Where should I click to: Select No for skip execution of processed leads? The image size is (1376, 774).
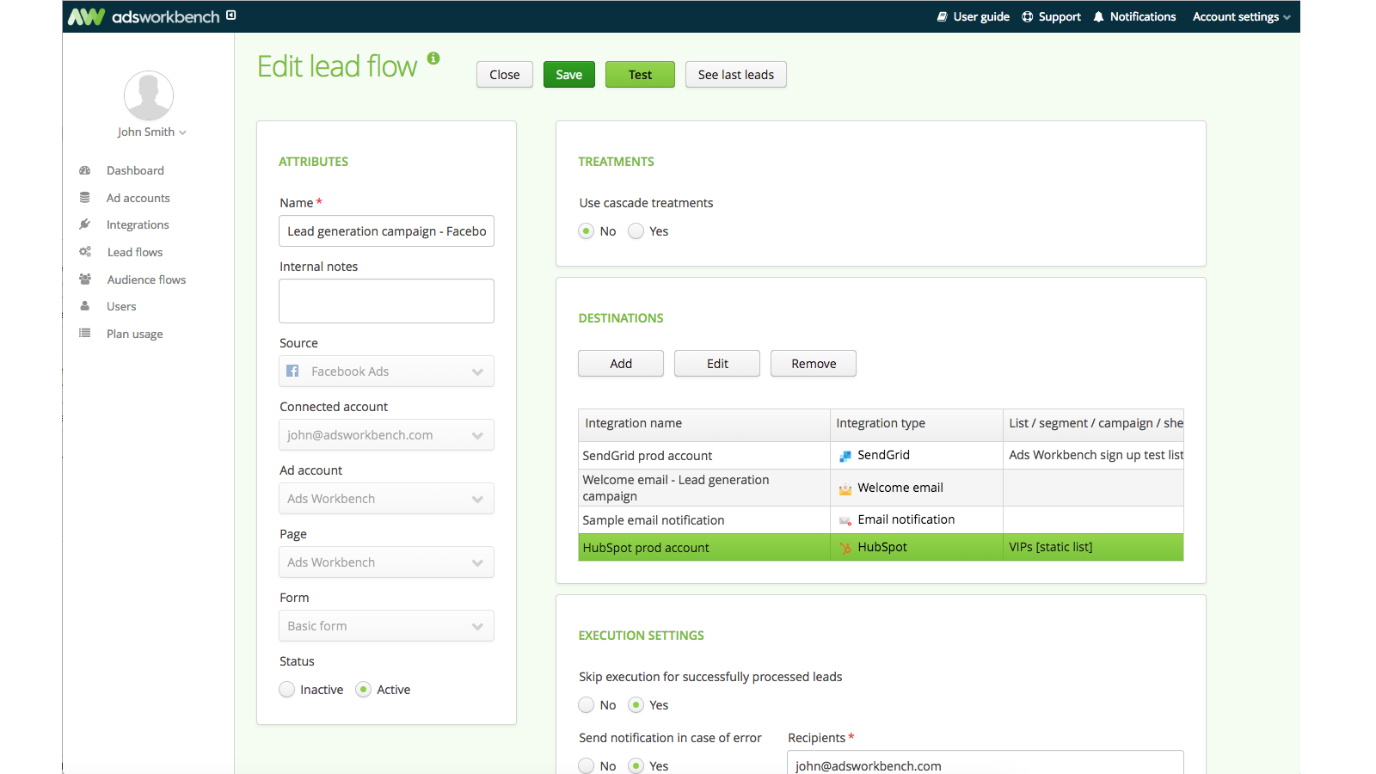coord(586,704)
